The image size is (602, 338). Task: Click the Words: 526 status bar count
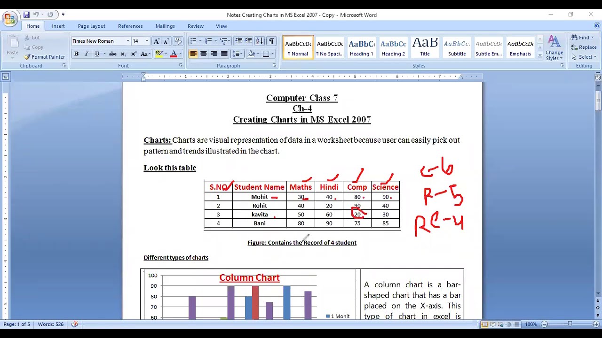click(50, 324)
